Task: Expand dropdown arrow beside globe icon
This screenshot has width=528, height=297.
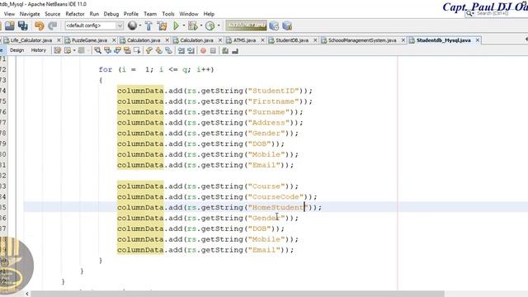Action: [140, 26]
